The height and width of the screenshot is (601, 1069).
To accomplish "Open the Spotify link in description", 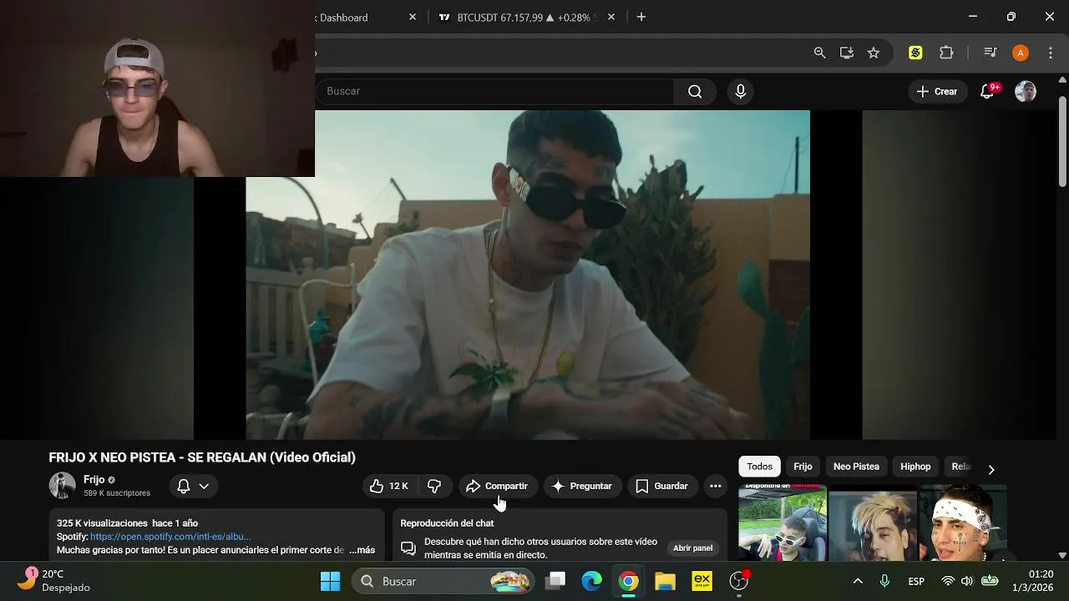I will click(x=170, y=537).
